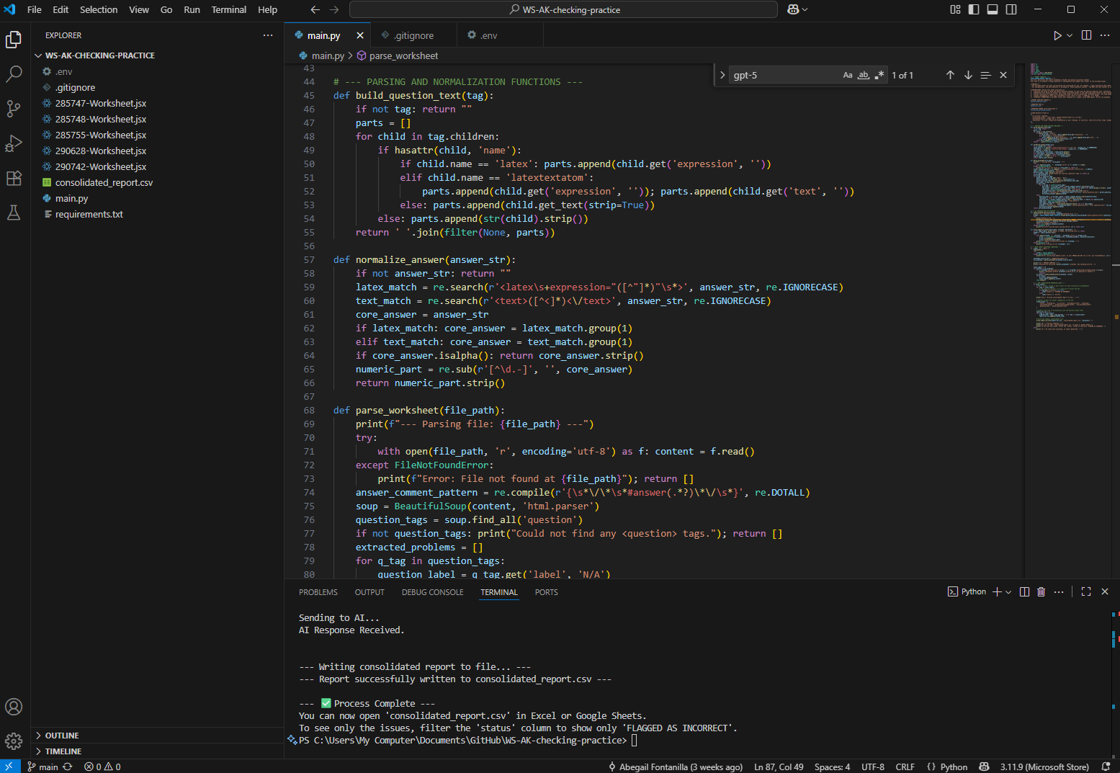Image resolution: width=1120 pixels, height=773 pixels.
Task: Change the Python language mode
Action: [954, 767]
